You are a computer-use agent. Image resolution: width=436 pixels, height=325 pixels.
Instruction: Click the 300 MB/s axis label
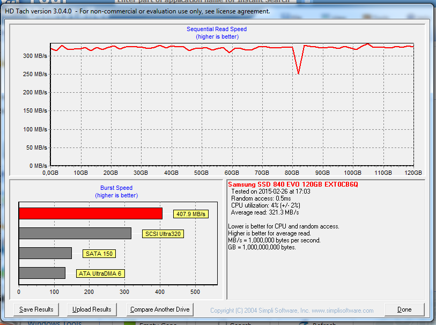[35, 56]
